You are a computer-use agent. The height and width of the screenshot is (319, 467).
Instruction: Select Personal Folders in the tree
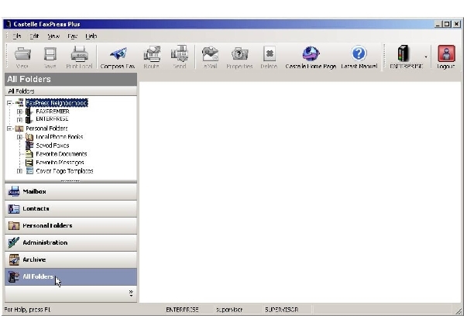46,129
